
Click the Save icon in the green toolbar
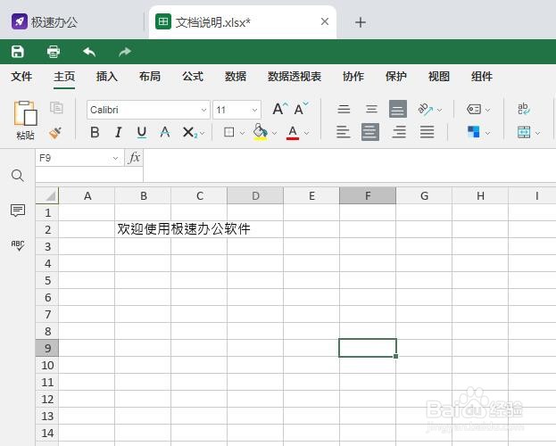(x=17, y=52)
